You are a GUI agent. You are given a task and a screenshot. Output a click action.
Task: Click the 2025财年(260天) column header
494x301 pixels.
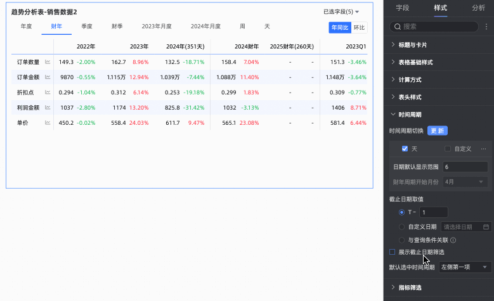(x=292, y=47)
